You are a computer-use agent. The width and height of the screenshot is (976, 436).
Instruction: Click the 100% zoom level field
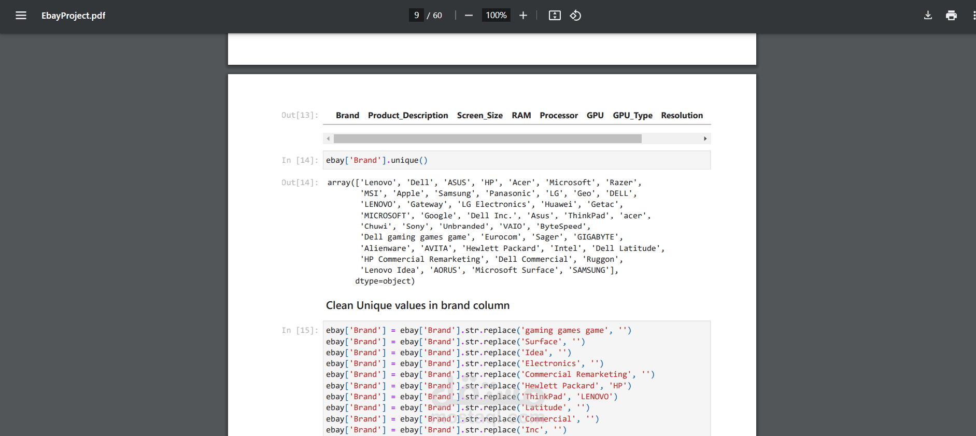coord(496,16)
